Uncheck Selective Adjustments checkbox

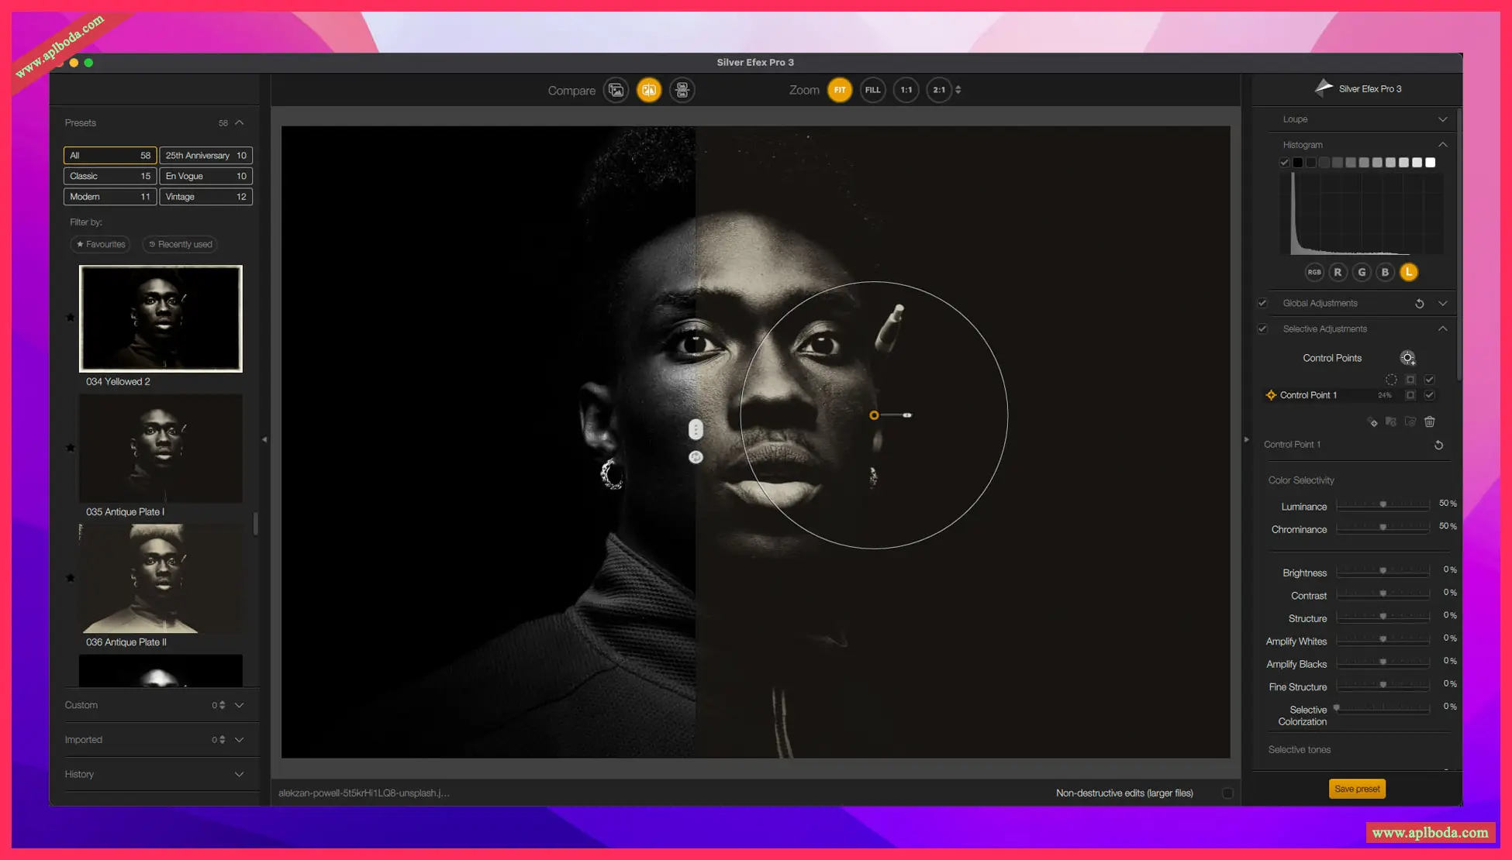(x=1262, y=329)
